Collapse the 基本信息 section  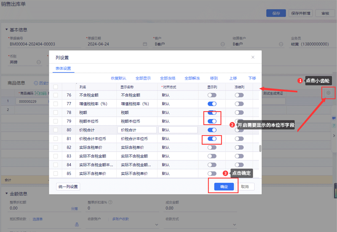6,29
